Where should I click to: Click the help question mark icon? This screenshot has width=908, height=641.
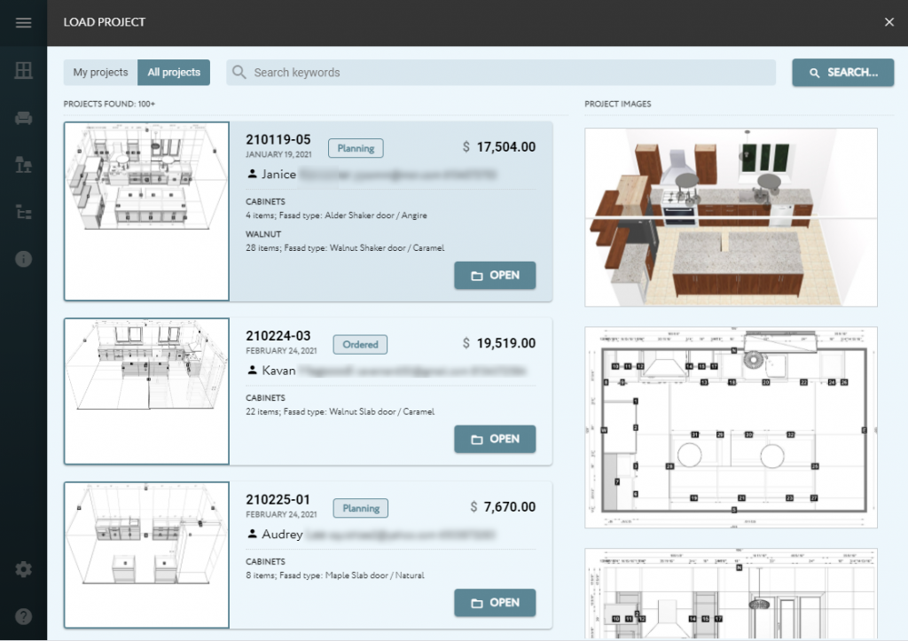tap(23, 616)
